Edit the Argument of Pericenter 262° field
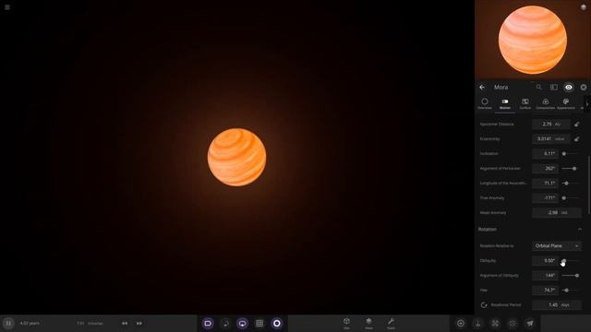Image resolution: width=591 pixels, height=332 pixels. (545, 168)
